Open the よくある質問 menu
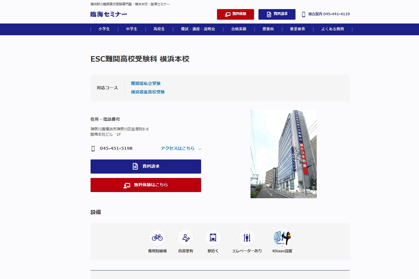 click(x=333, y=29)
